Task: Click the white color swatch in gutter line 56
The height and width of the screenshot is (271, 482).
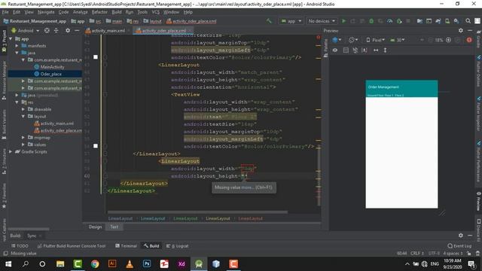Action: pos(96,146)
